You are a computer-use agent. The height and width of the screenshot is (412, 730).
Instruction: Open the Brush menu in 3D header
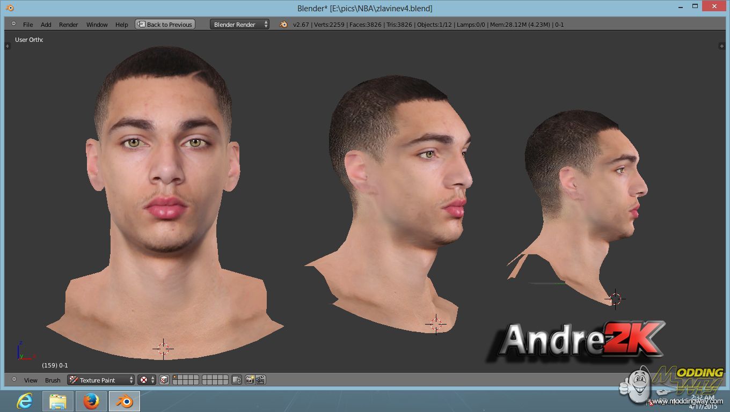(x=53, y=380)
